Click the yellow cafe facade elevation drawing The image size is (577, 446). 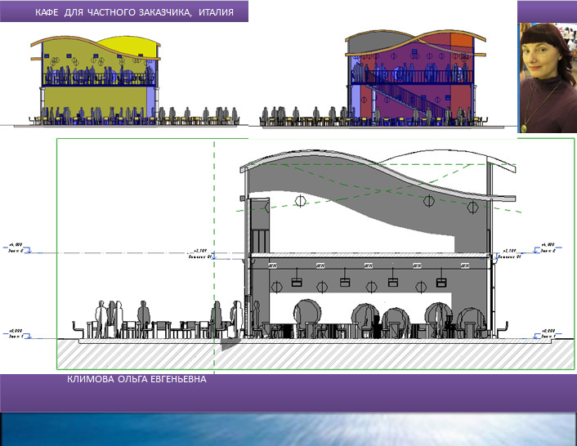point(96,82)
